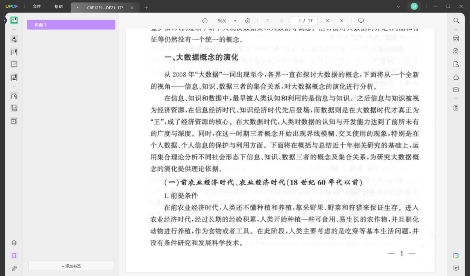470x276 pixels.
Task: Open the attachments paperclip panel
Action: 14,269
